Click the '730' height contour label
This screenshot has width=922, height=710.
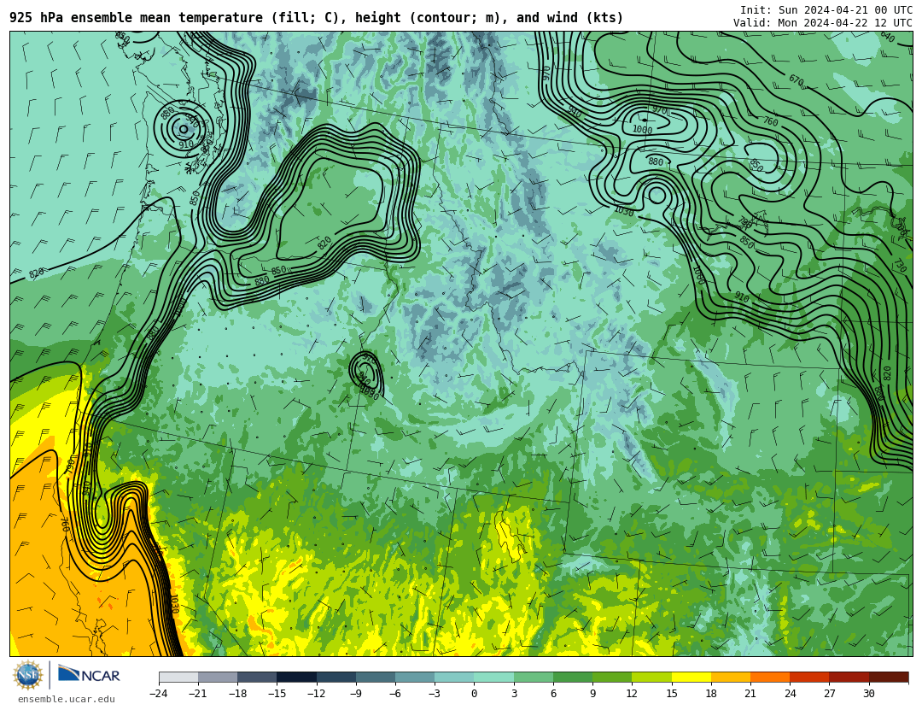click(x=901, y=265)
